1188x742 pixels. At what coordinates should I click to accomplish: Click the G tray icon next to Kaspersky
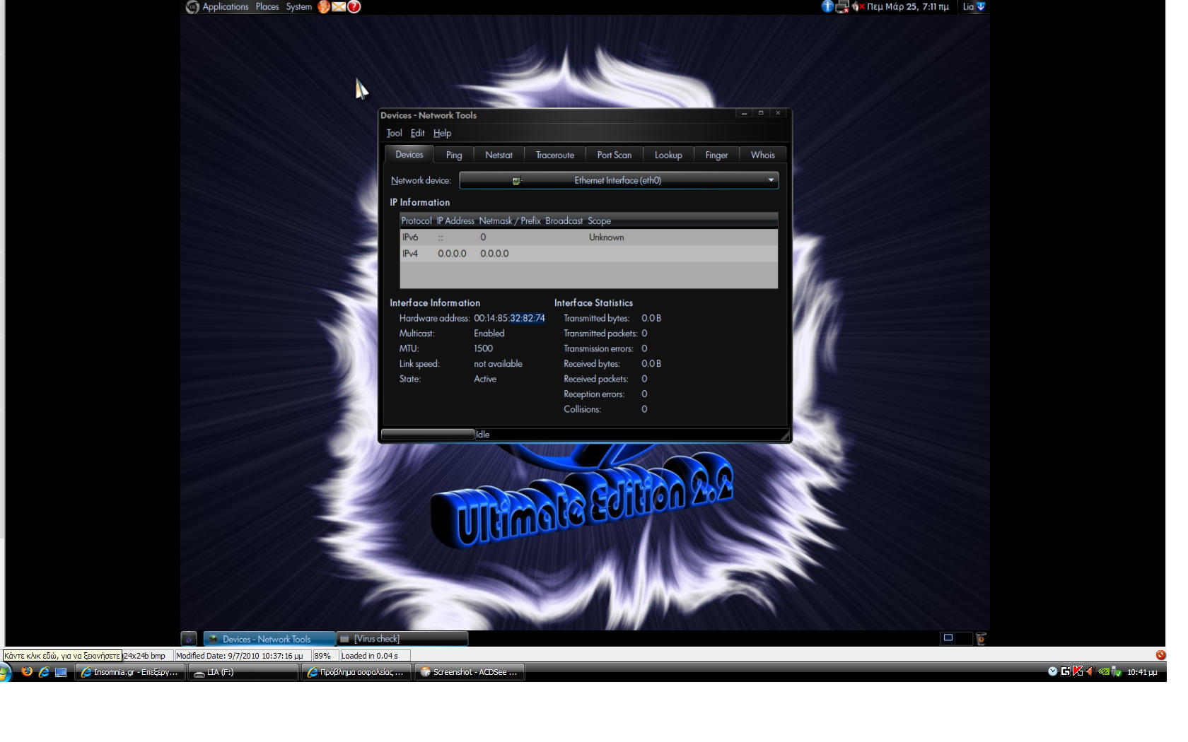[1065, 671]
